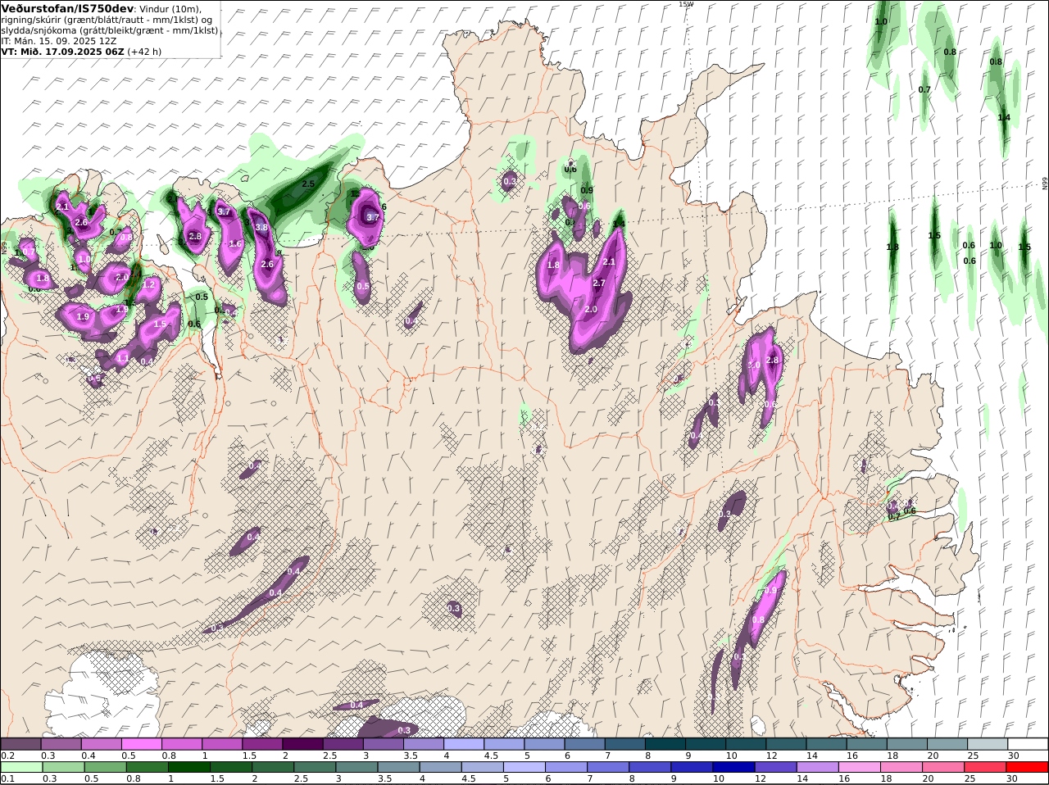Select the 1–1.5 orchid swatch, top row
The width and height of the screenshot is (1049, 785).
[x=221, y=744]
